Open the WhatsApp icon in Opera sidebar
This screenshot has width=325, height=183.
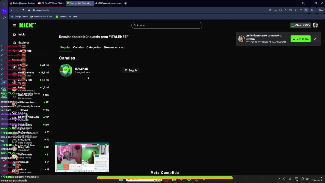[x=4, y=89]
